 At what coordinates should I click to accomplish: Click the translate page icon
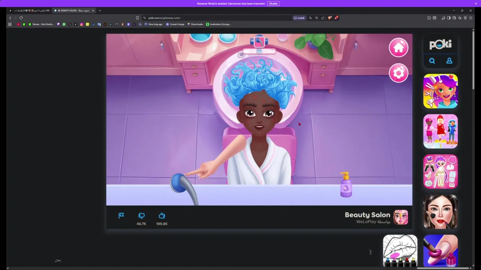coord(310,18)
